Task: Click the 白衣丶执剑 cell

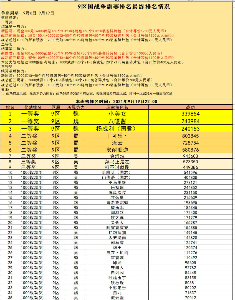Action: click(x=117, y=253)
